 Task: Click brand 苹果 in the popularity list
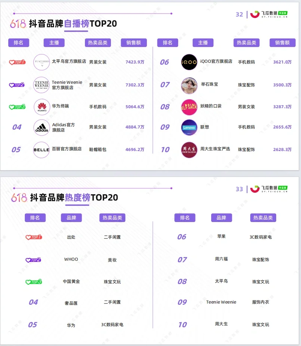click(221, 236)
